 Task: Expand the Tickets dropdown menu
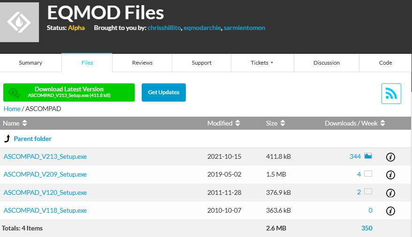coord(262,63)
